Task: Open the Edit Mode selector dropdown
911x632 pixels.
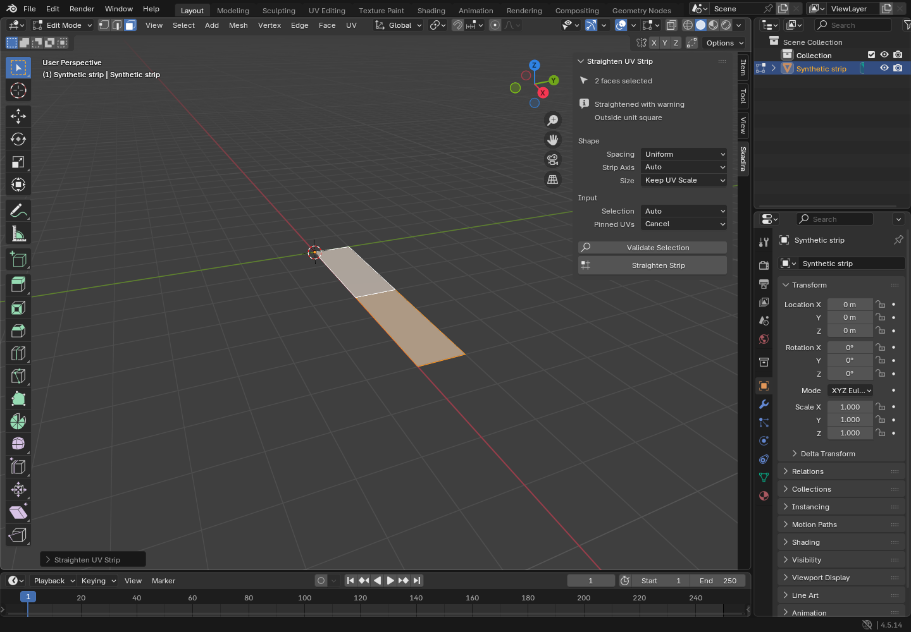Action: [63, 25]
